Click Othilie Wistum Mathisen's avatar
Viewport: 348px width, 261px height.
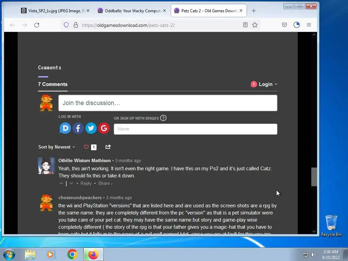46,166
